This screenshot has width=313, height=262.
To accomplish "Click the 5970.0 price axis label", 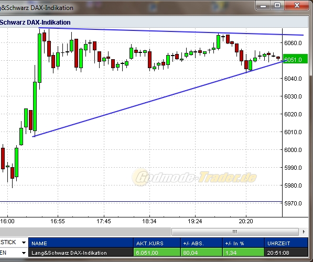I will [293, 203].
